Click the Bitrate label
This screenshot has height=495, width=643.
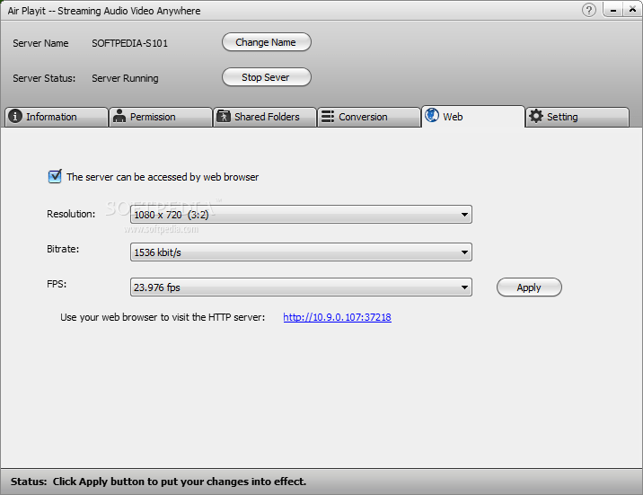63,249
